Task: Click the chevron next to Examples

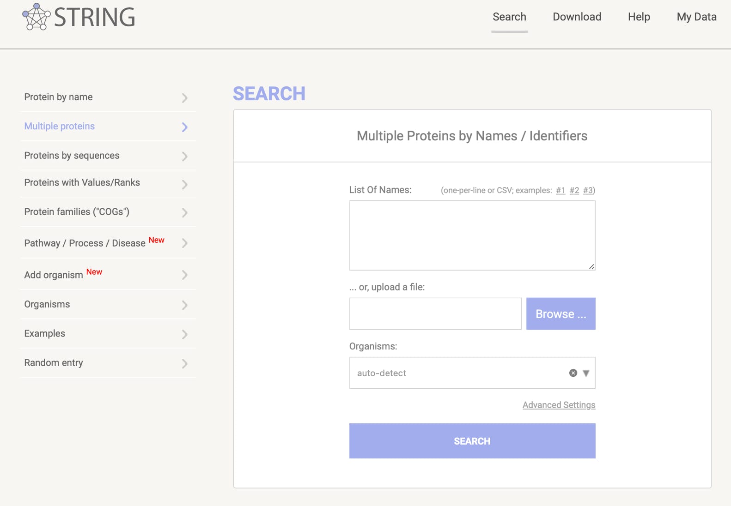Action: [x=184, y=334]
